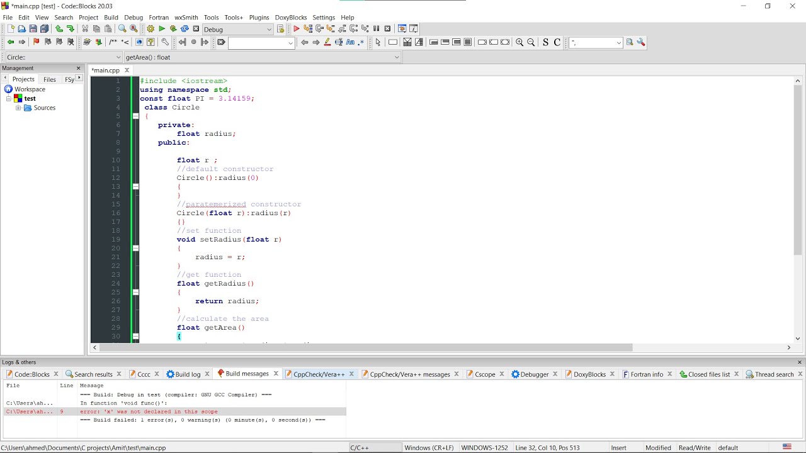Click the zoom in magnifier icon

click(x=519, y=42)
